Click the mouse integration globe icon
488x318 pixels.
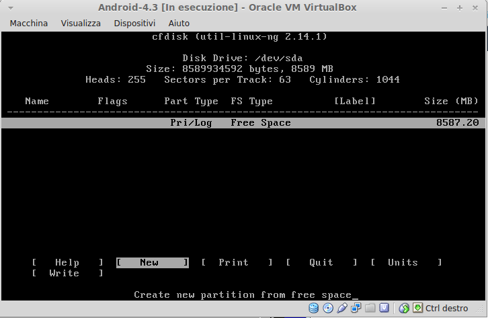(404, 308)
